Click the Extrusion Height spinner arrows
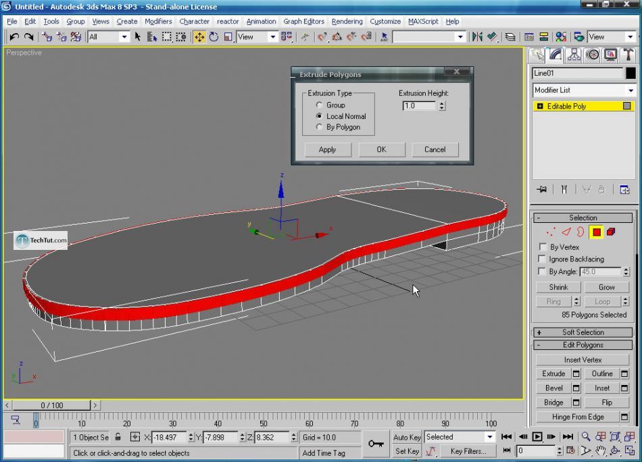The height and width of the screenshot is (462, 642). pos(442,106)
